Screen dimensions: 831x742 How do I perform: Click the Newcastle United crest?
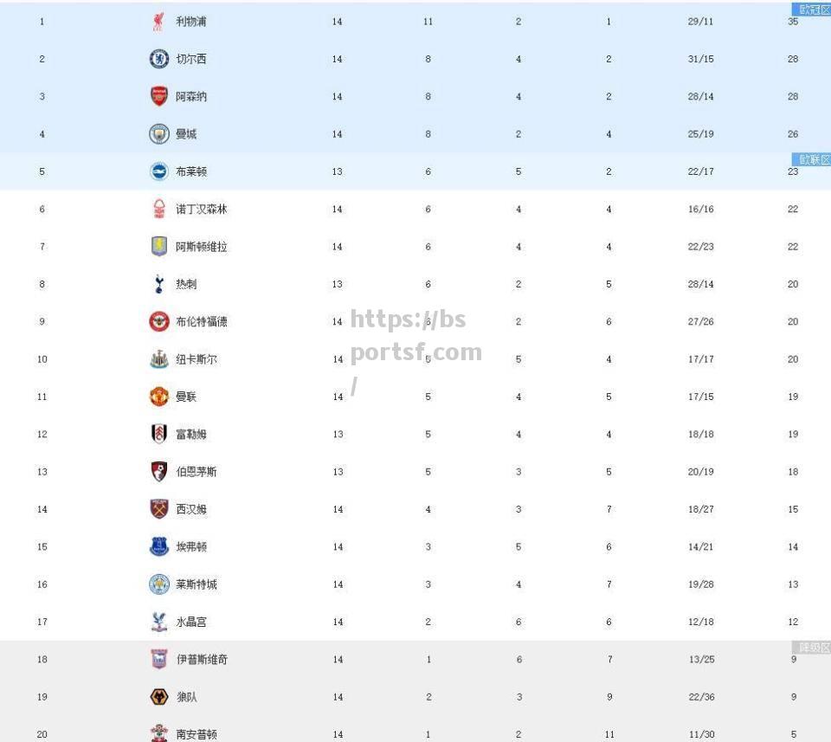coord(159,359)
